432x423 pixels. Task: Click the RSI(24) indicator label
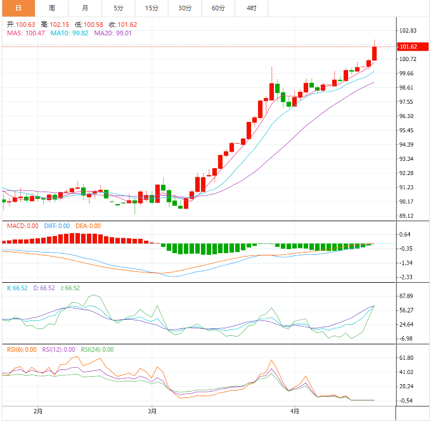click(97, 349)
